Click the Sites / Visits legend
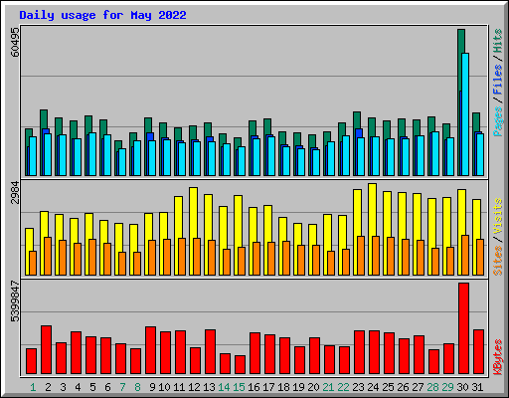This screenshot has height=398, width=509. tap(497, 237)
